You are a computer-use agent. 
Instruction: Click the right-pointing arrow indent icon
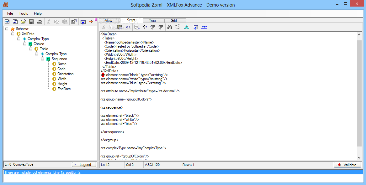coord(161,27)
